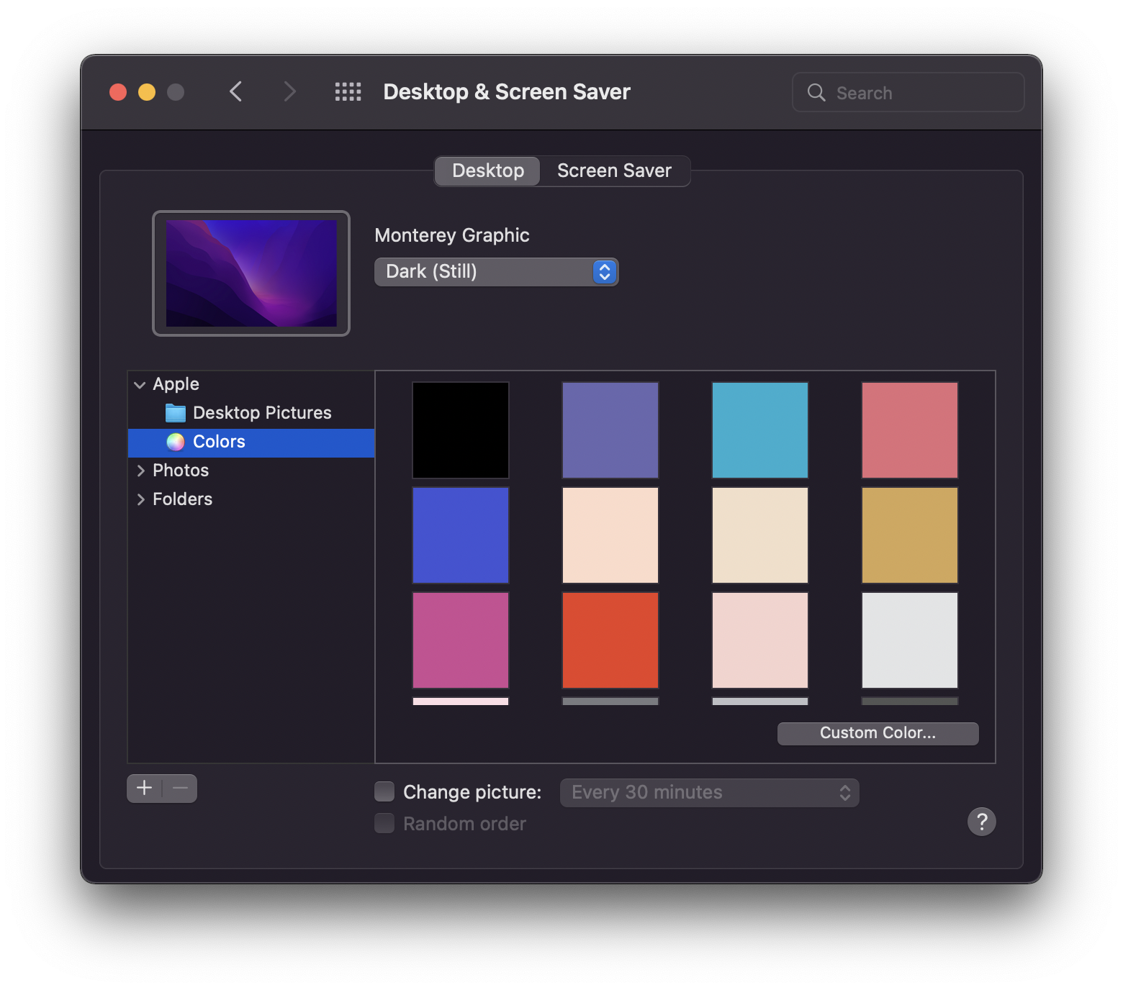
Task: Expand the Folders group chevron
Action: (x=140, y=499)
